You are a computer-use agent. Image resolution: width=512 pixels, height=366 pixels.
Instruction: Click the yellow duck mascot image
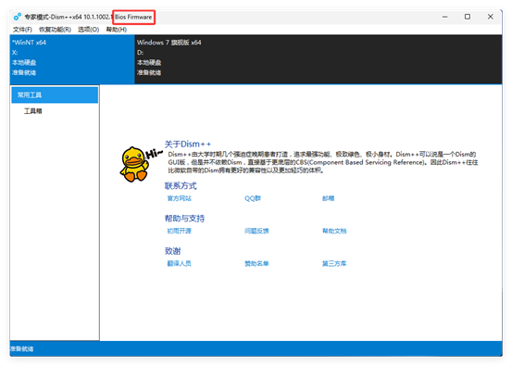tap(134, 164)
